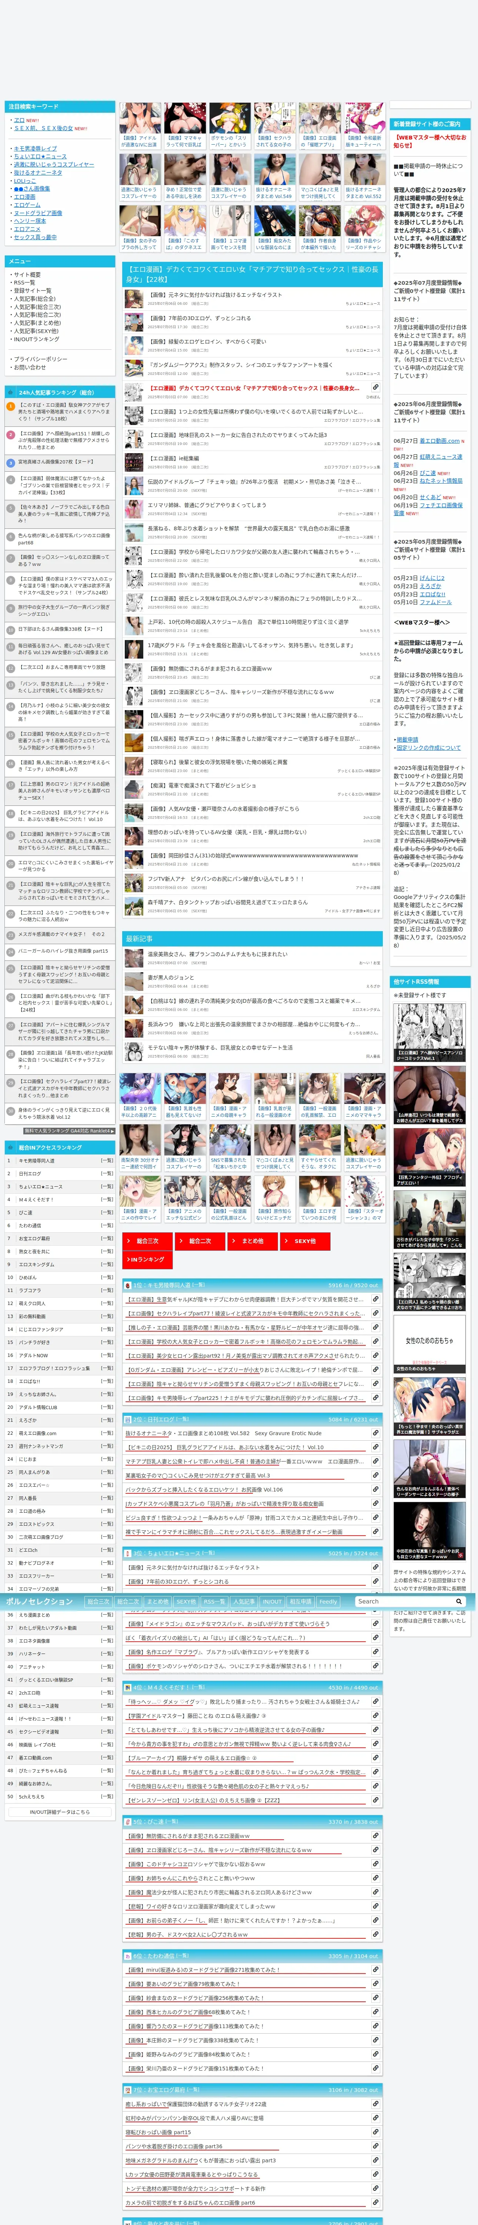Open 同人番長 in the access ranking list
Image resolution: width=478 pixels, height=2225 pixels.
[28, 1499]
